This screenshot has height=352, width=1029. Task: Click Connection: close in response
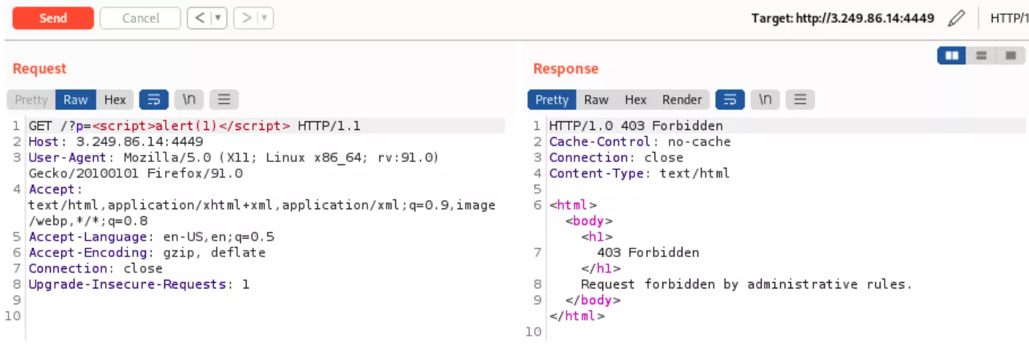pos(616,158)
